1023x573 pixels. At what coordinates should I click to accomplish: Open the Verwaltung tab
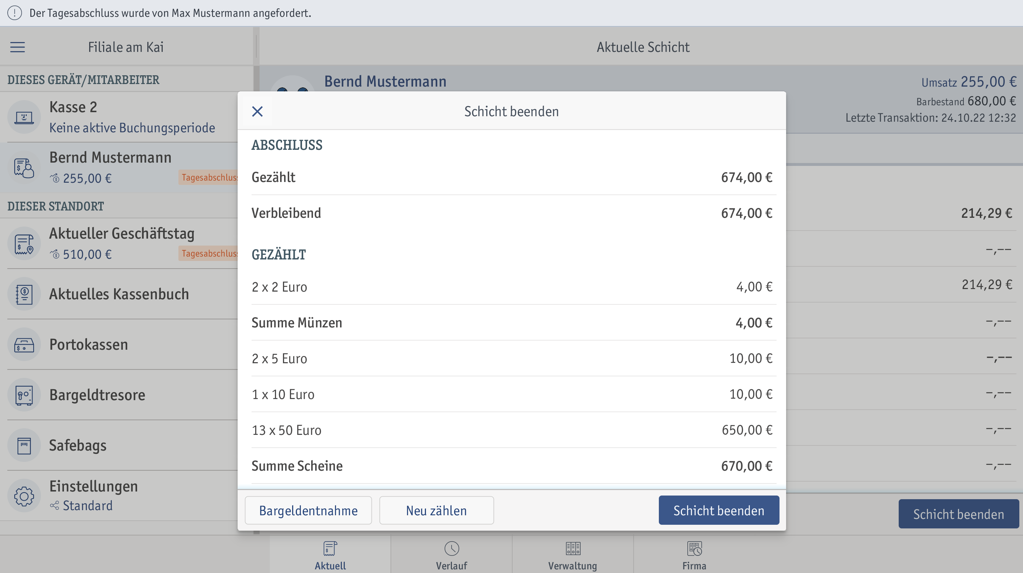click(x=573, y=555)
